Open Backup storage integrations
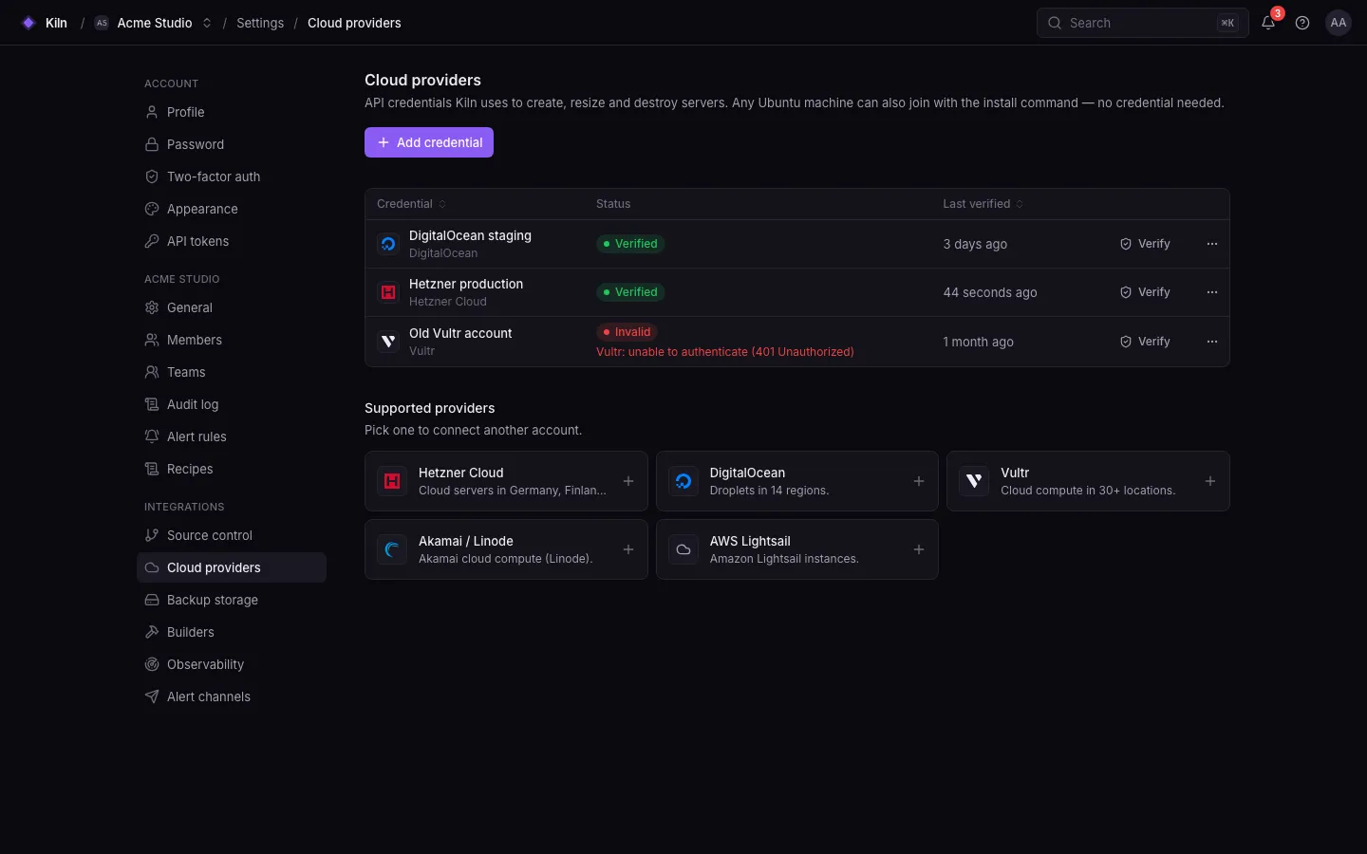The image size is (1367, 854). [x=232, y=600]
